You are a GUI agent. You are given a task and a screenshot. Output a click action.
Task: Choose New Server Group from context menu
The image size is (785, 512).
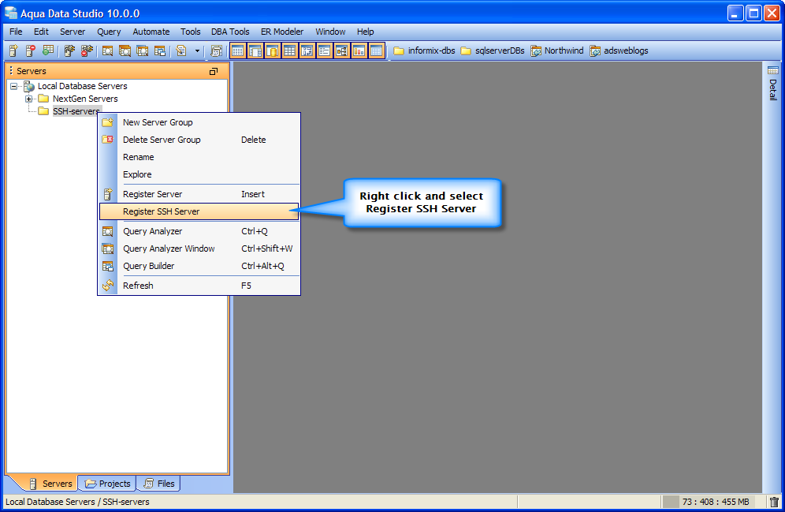point(199,122)
